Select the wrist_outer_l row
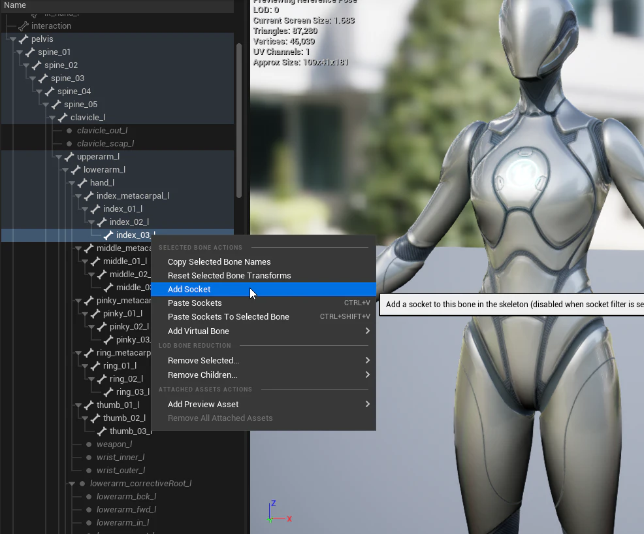 pos(118,471)
